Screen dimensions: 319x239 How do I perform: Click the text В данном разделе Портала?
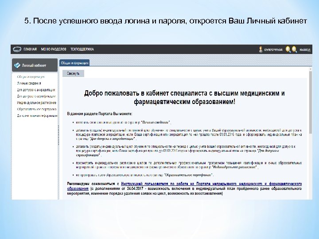click(x=100, y=114)
